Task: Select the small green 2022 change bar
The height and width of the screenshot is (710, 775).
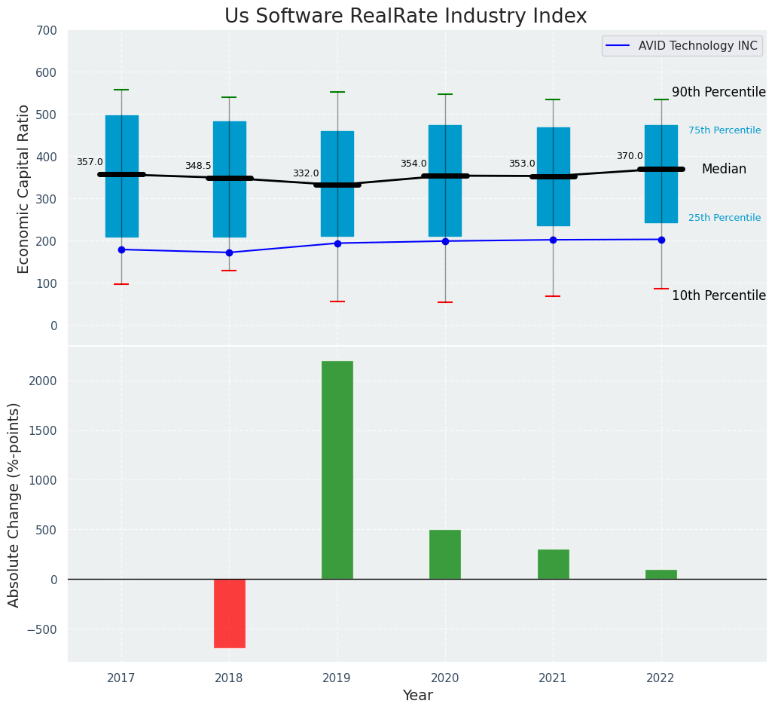Action: pyautogui.click(x=661, y=574)
